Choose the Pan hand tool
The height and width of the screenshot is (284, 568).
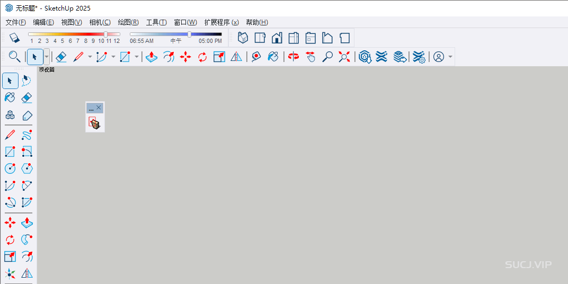[310, 57]
